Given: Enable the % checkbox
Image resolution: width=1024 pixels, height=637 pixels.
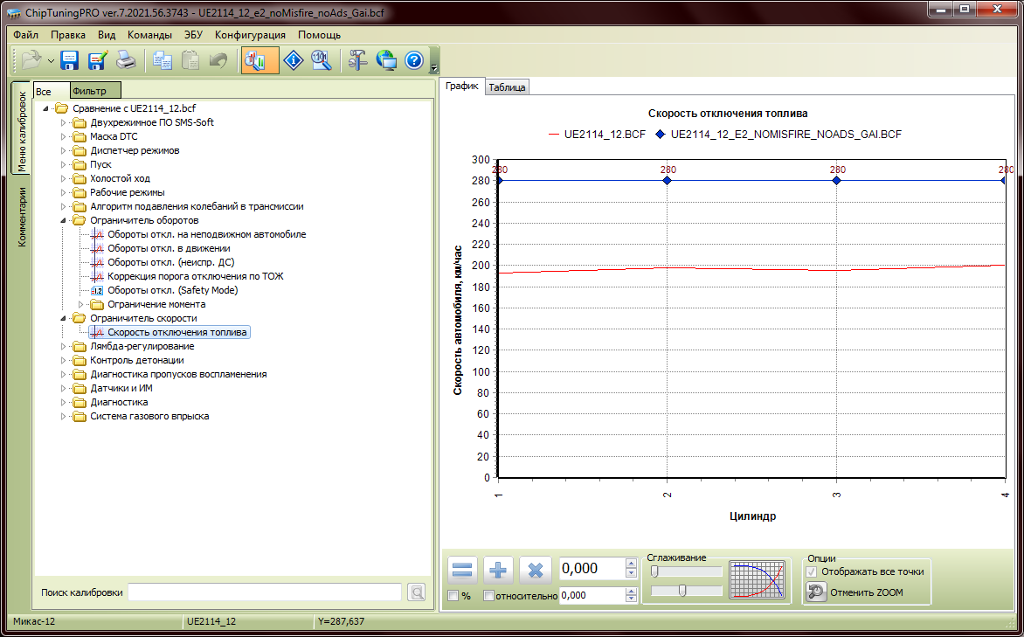Looking at the screenshot, I should (x=453, y=596).
